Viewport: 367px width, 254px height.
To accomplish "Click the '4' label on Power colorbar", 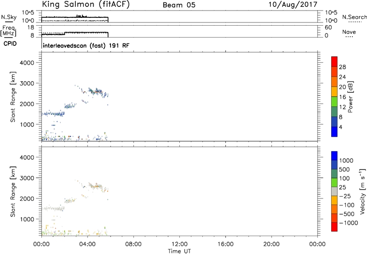I will coord(340,127).
